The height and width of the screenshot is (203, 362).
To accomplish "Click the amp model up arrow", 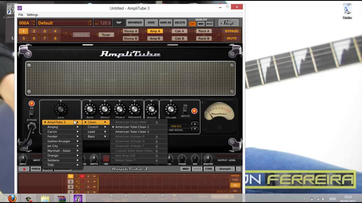I will (195, 124).
